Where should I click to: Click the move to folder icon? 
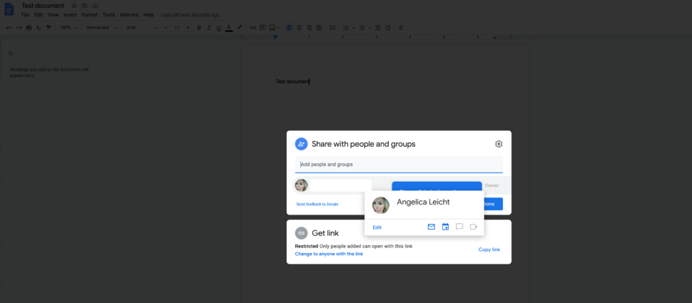pos(84,6)
